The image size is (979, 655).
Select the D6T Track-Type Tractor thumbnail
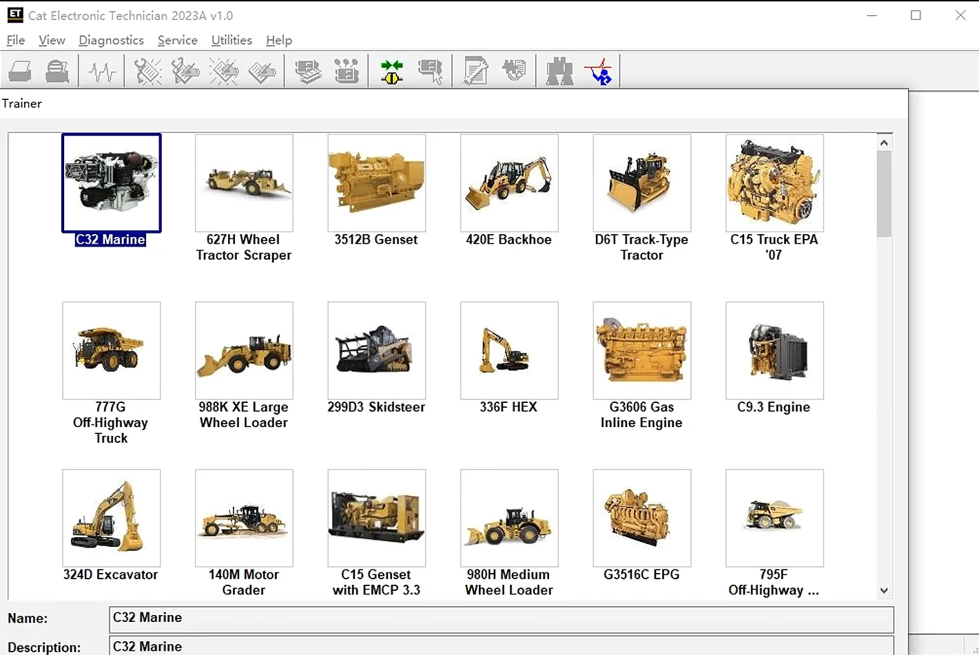point(642,183)
